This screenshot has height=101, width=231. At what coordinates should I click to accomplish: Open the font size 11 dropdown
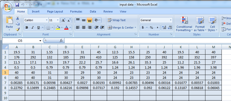[58, 20]
